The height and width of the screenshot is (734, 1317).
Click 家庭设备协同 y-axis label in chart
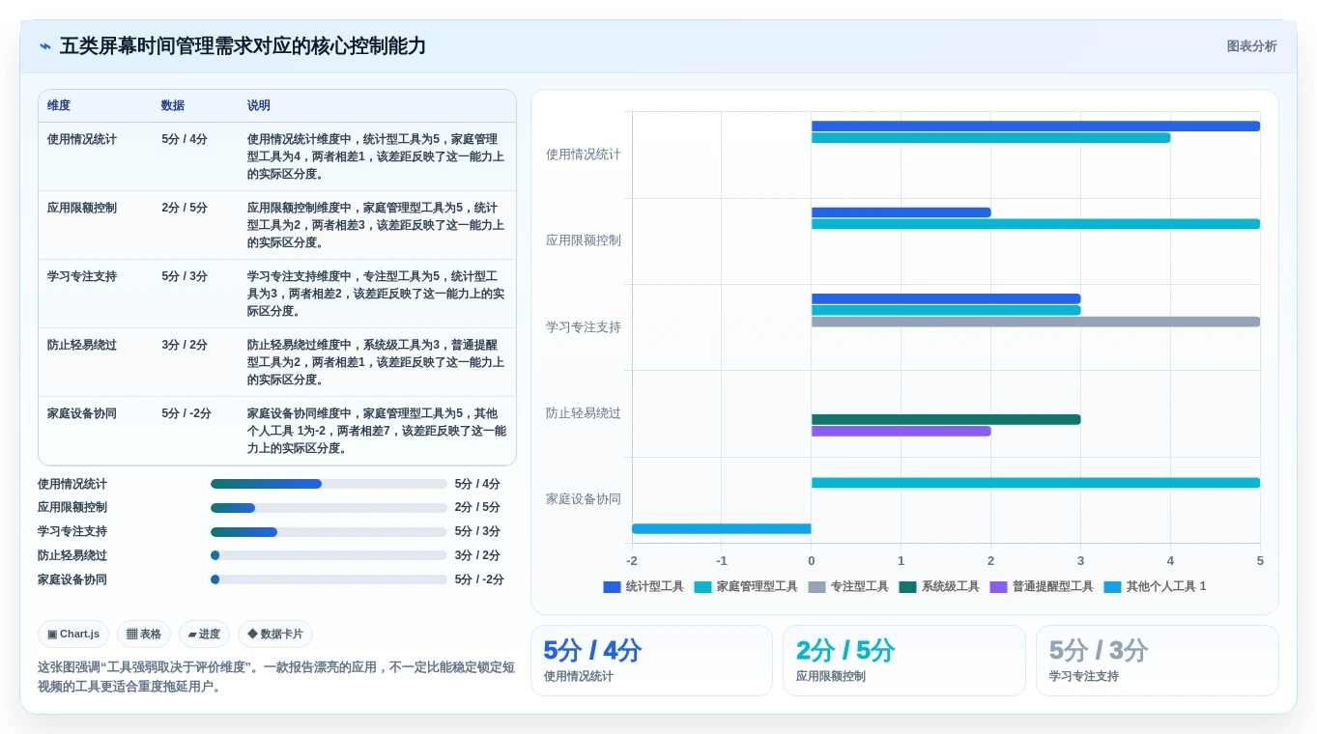[x=584, y=499]
